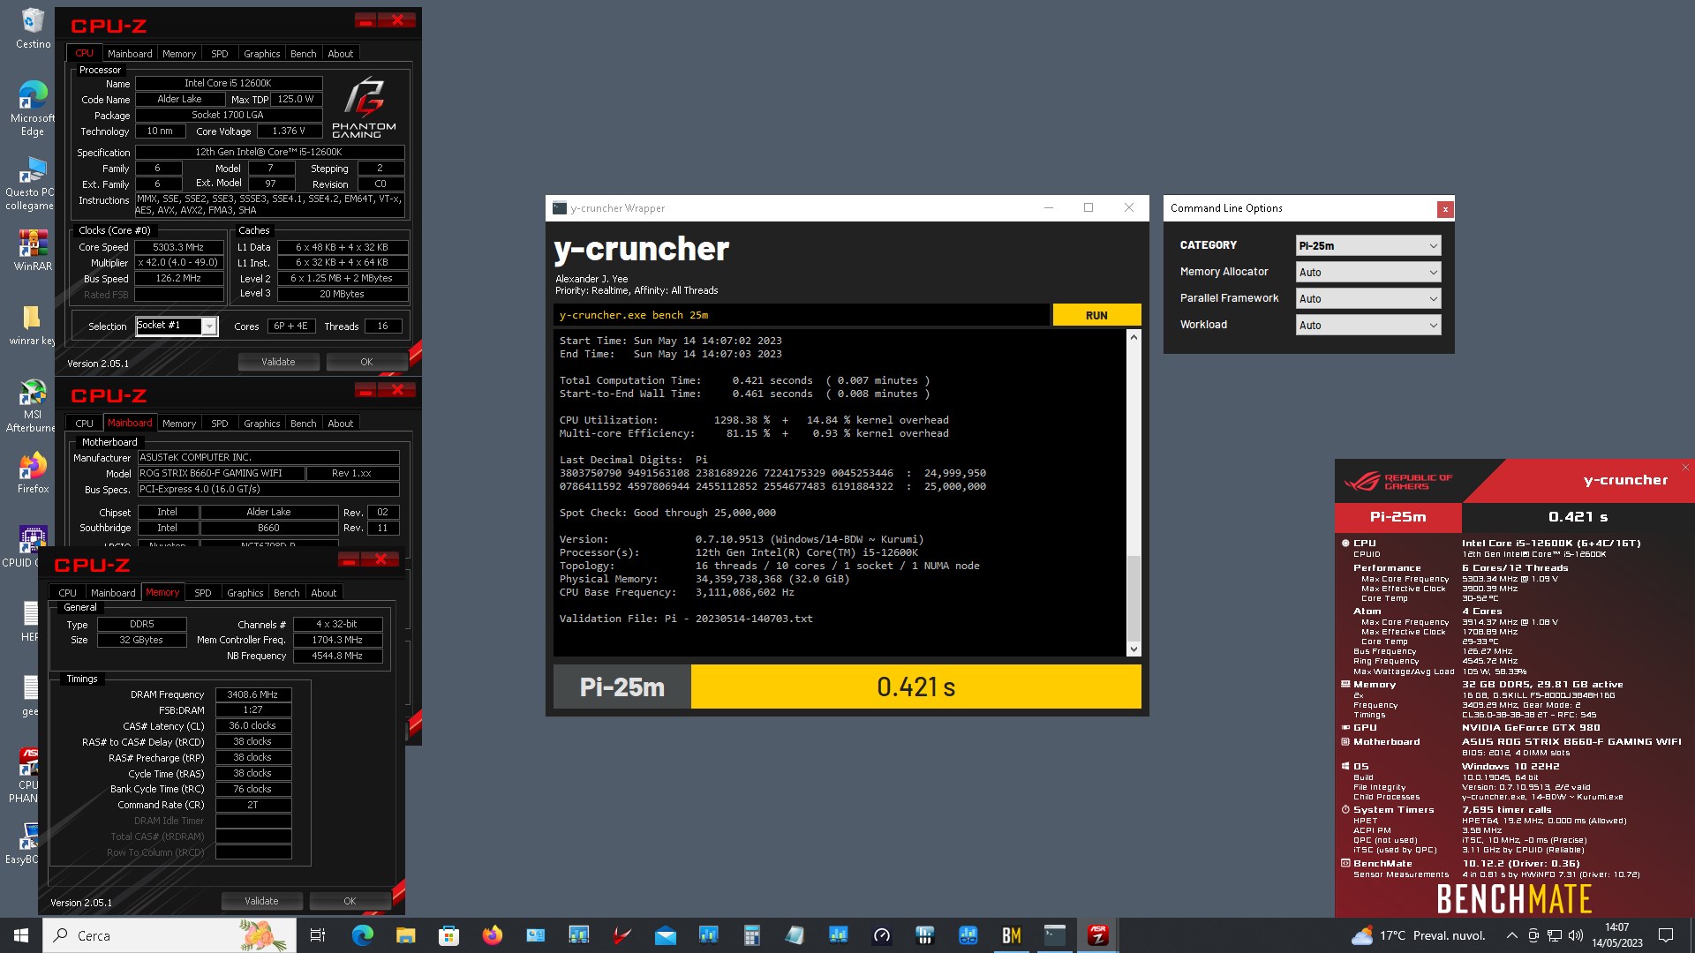
Task: Open the weather widget showing 17°C
Action: (1419, 935)
